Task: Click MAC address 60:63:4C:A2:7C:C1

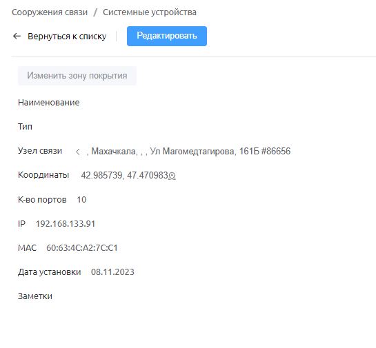Action: click(82, 248)
